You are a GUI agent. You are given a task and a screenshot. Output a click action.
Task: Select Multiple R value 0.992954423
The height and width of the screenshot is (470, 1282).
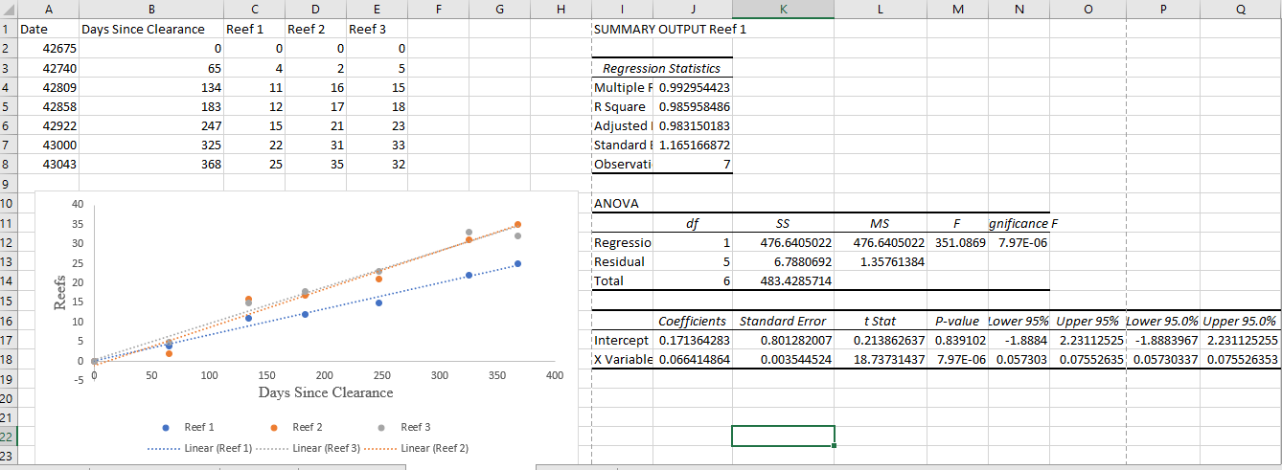tap(695, 87)
